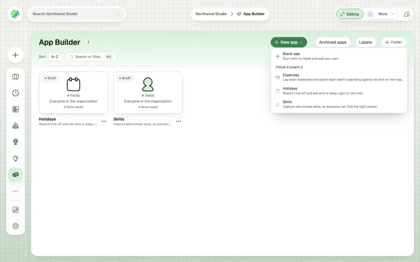Click the App Builder page heading
420x262 pixels.
pos(59,42)
